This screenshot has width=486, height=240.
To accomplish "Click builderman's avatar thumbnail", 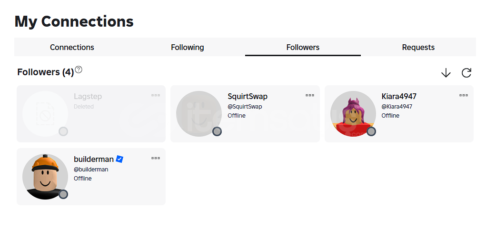I will click(x=45, y=176).
